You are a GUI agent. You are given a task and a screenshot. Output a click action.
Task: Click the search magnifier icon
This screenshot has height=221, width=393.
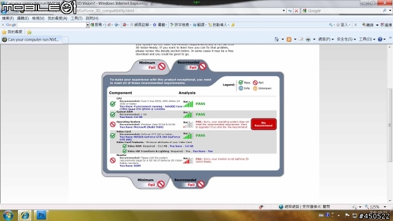pos(385,10)
